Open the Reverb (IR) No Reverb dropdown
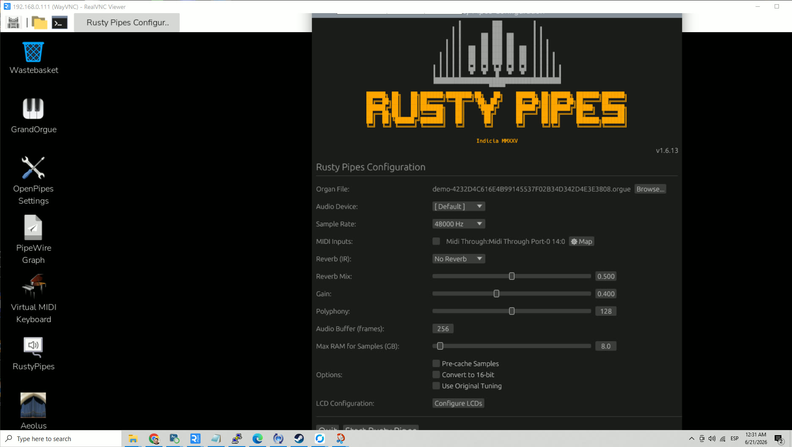 tap(459, 259)
